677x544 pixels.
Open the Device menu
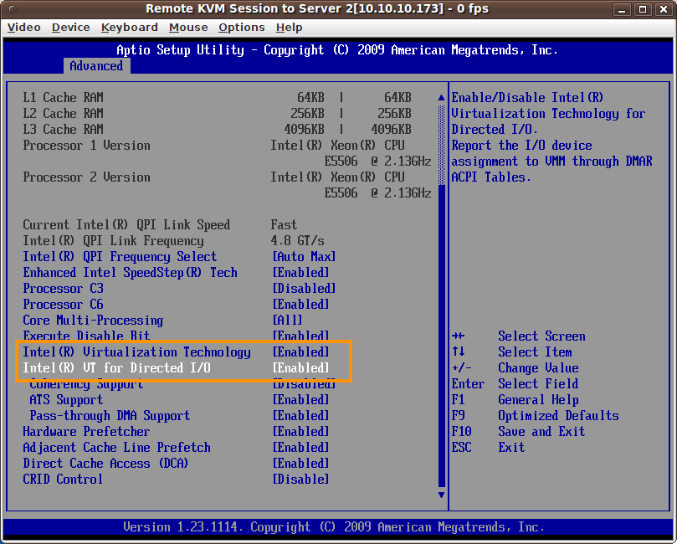71,28
